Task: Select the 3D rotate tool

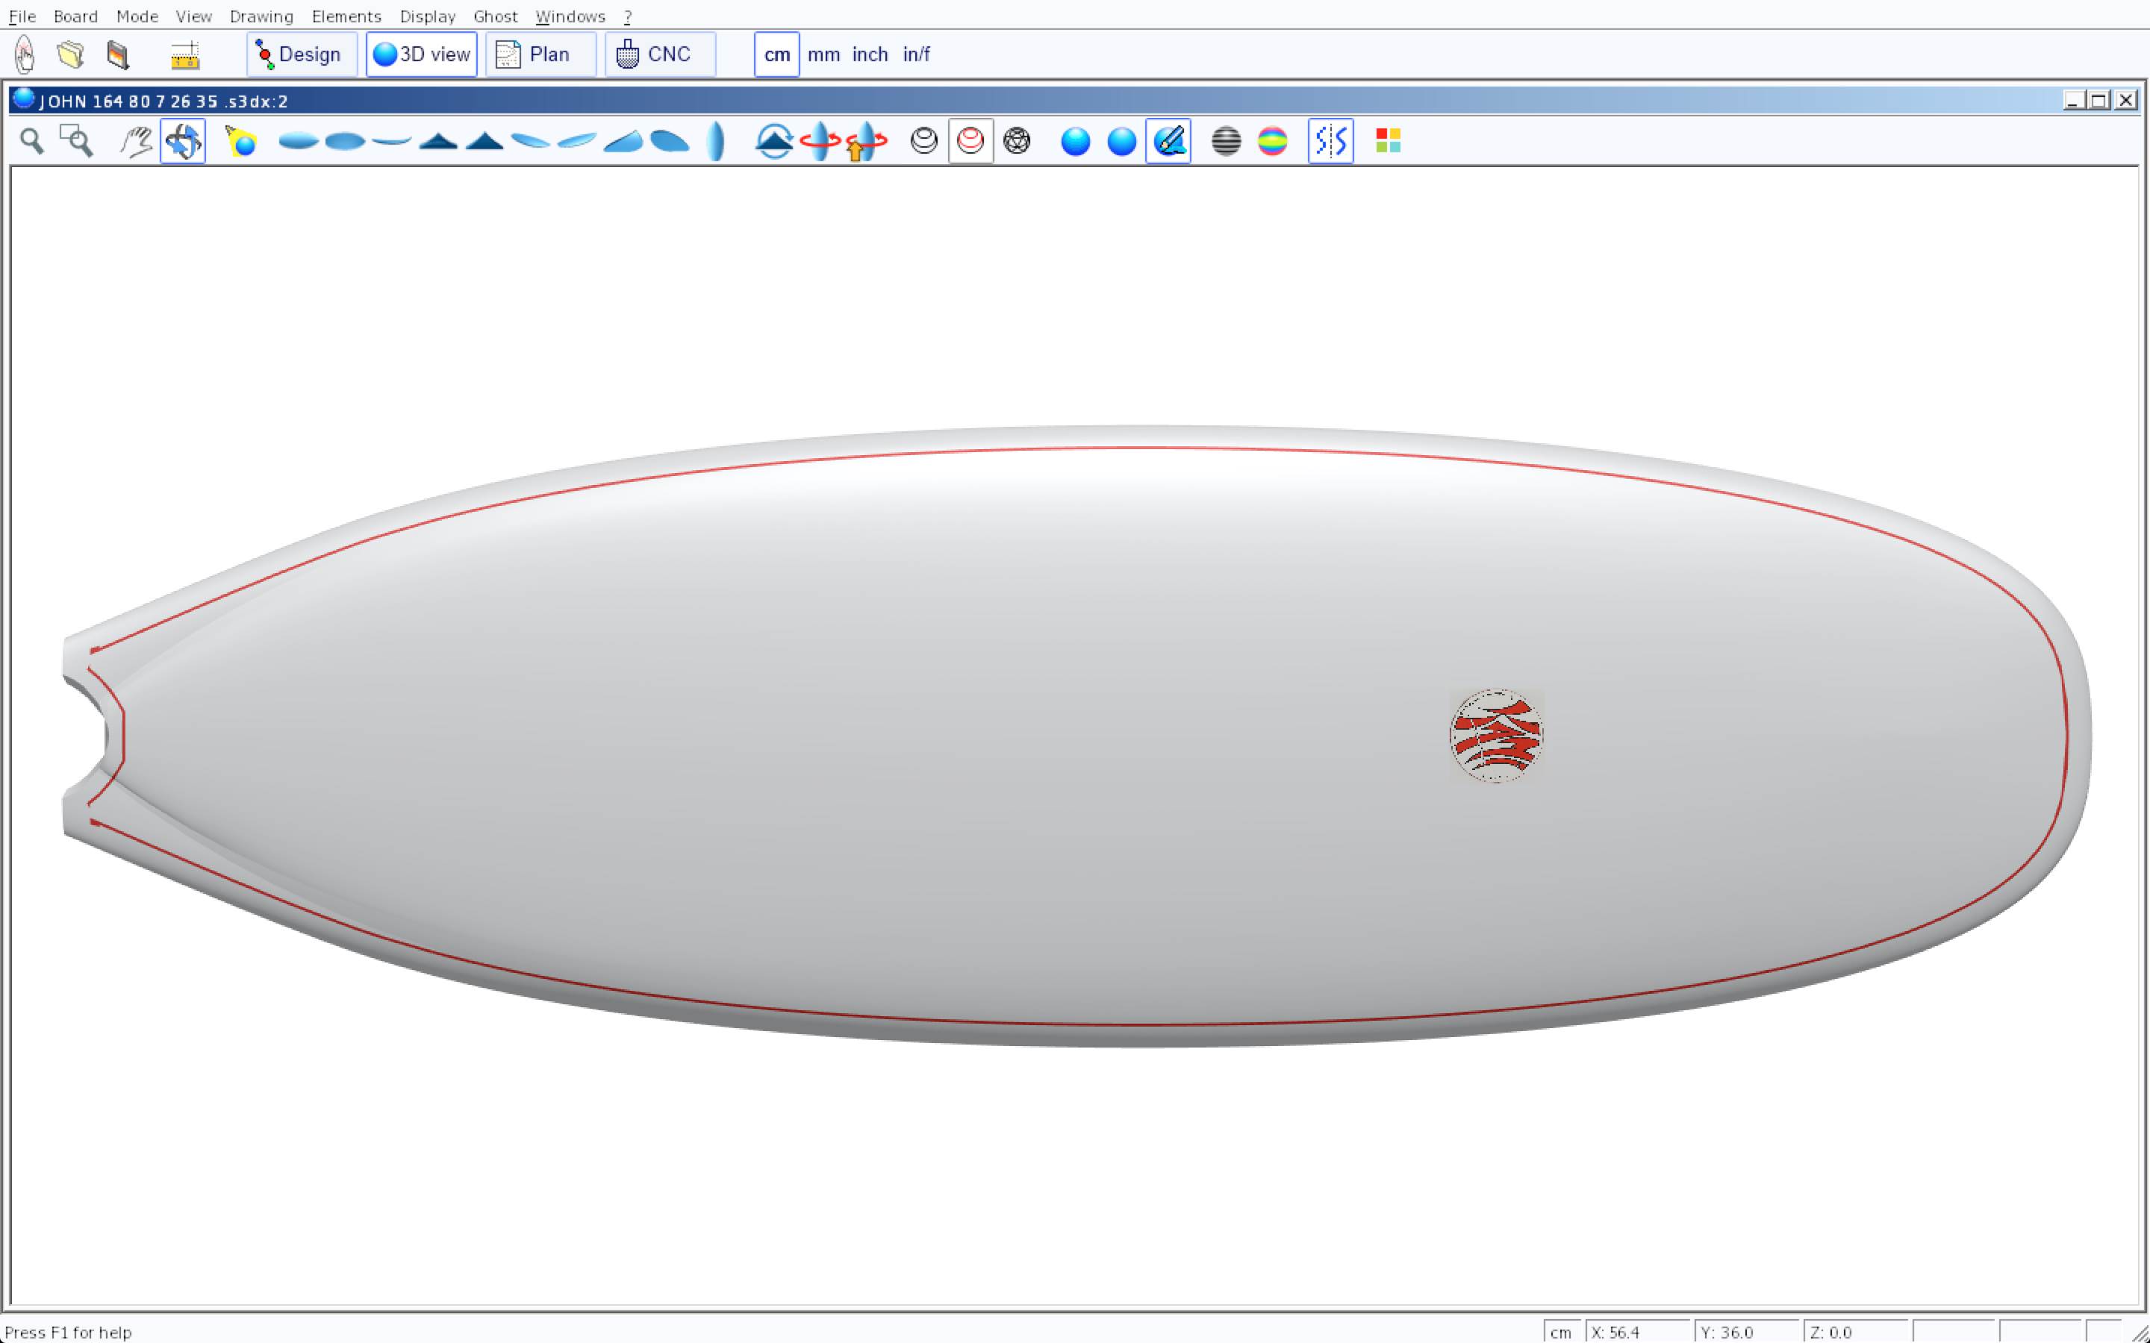Action: 183,141
